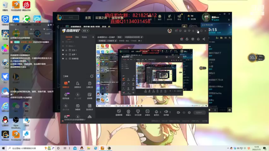Screen dimensions: 269x151
Task: Add a new scene with plus button
Action: pyautogui.click(x=93, y=37)
